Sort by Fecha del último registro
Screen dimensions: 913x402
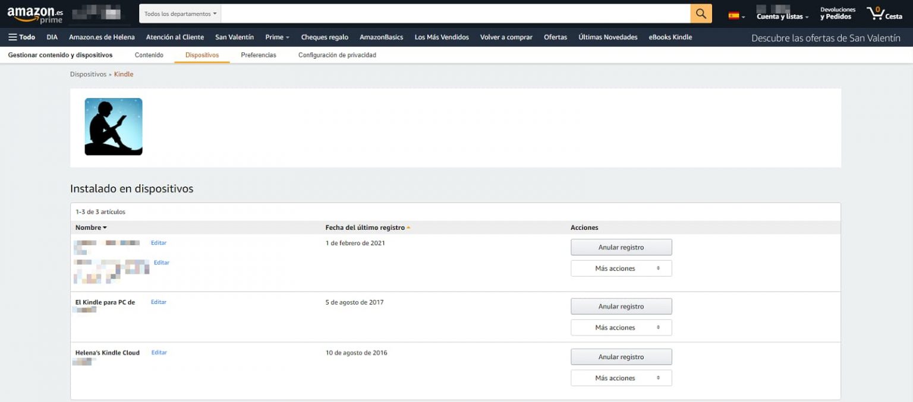tap(364, 227)
